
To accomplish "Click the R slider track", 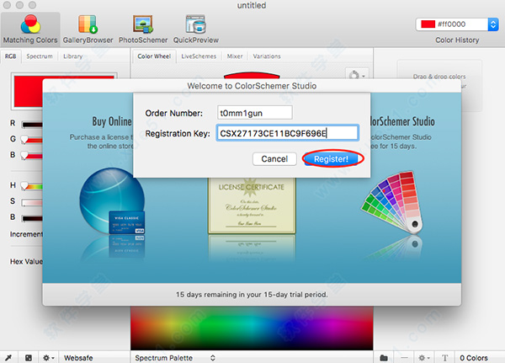I will [32, 125].
